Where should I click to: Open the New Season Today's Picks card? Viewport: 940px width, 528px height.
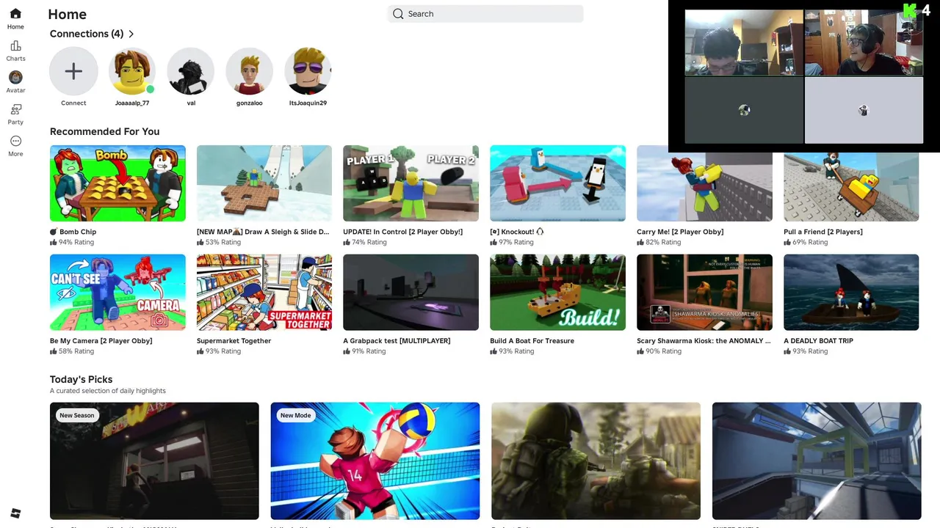tap(154, 461)
